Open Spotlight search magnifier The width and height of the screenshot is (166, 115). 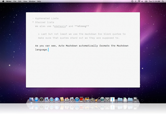(x=163, y=1)
